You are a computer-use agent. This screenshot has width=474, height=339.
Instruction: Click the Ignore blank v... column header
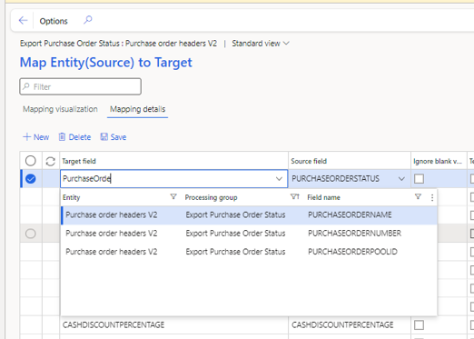click(x=438, y=161)
